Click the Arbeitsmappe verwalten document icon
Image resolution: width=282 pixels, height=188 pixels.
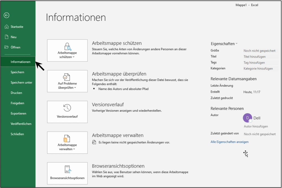67,138
